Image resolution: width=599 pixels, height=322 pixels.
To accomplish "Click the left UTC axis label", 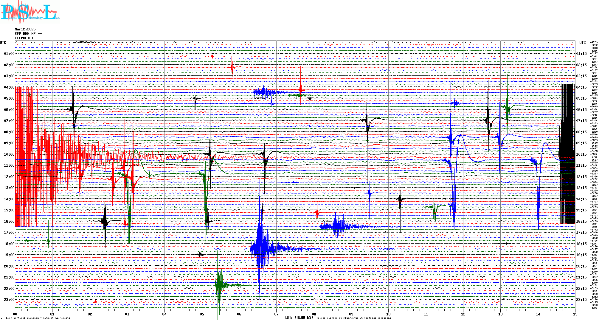I will click(3, 43).
